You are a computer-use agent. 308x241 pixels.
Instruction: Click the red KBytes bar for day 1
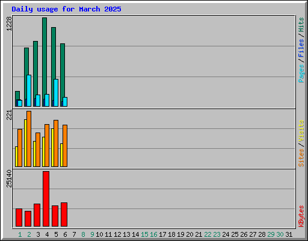pos(19,218)
